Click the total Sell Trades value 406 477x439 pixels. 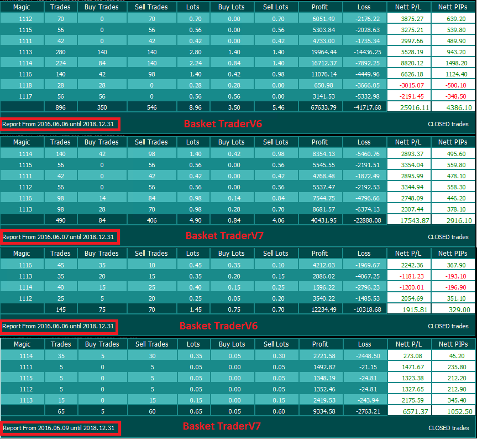(152, 220)
